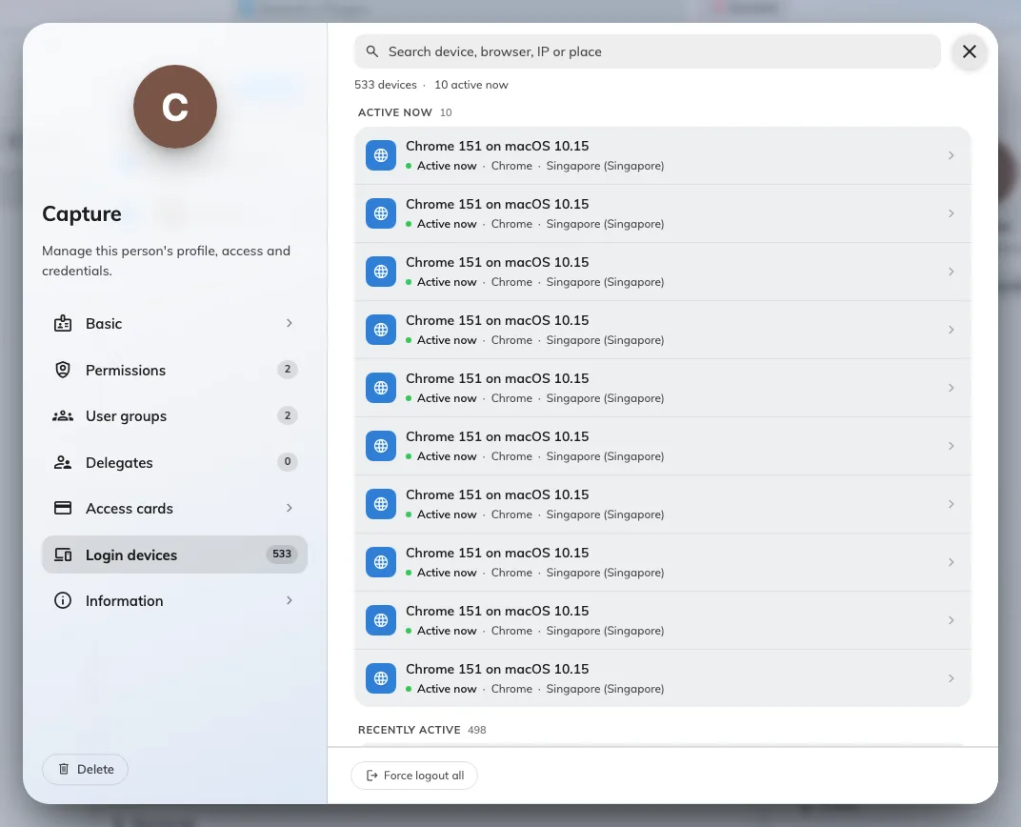Click the Information circle icon
Image resolution: width=1021 pixels, height=827 pixels.
pos(63,600)
